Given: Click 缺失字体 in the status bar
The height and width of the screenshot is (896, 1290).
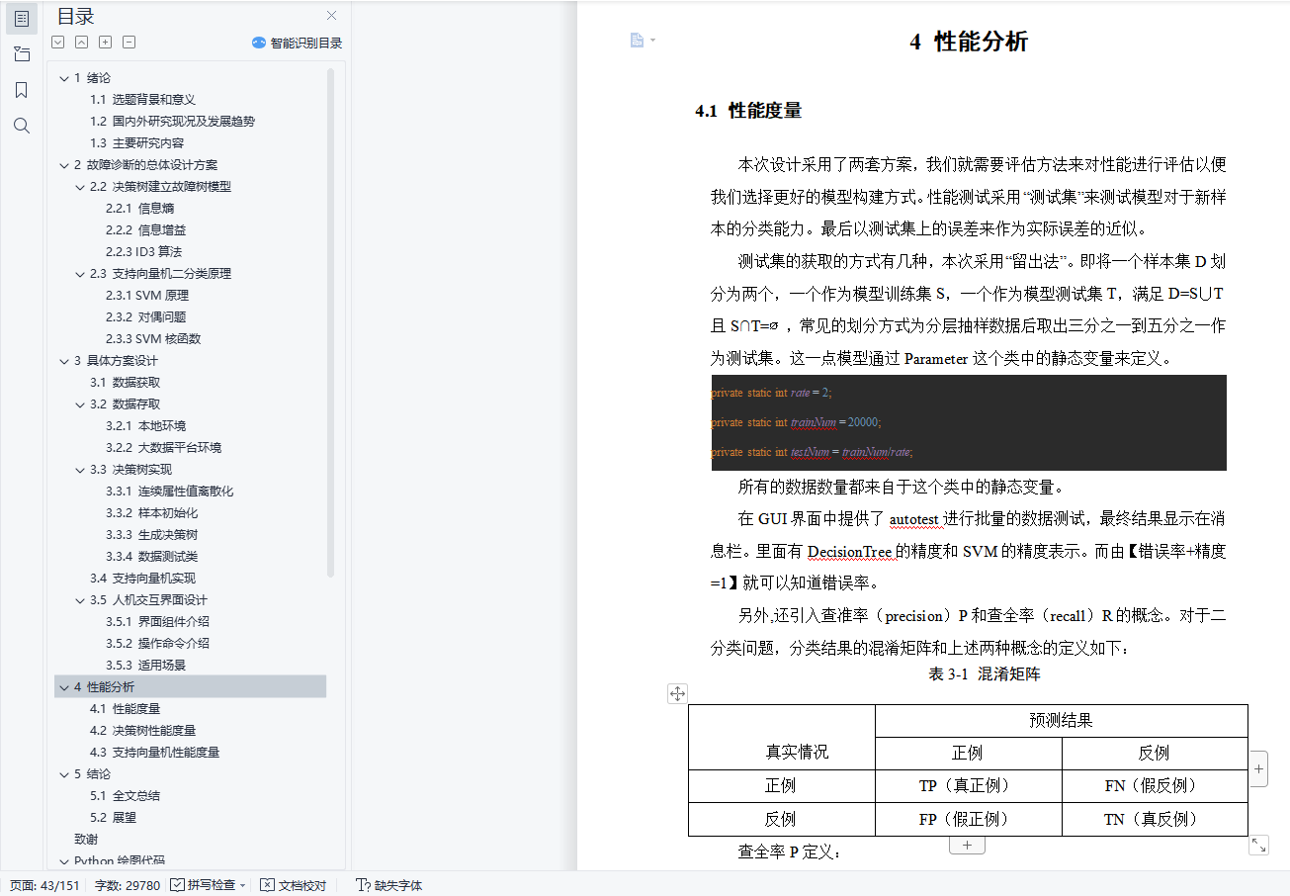Looking at the screenshot, I should pos(388,885).
